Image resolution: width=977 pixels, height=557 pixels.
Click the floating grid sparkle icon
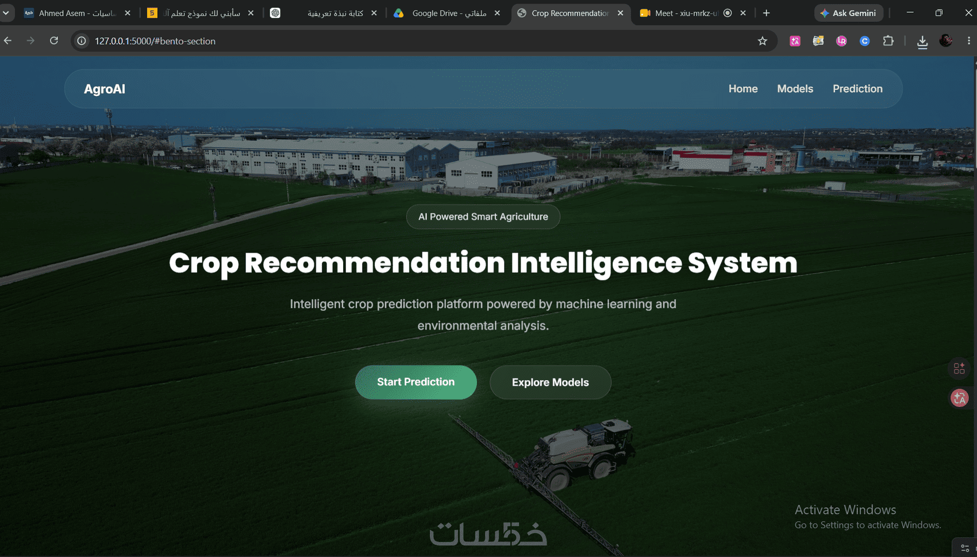pos(959,368)
